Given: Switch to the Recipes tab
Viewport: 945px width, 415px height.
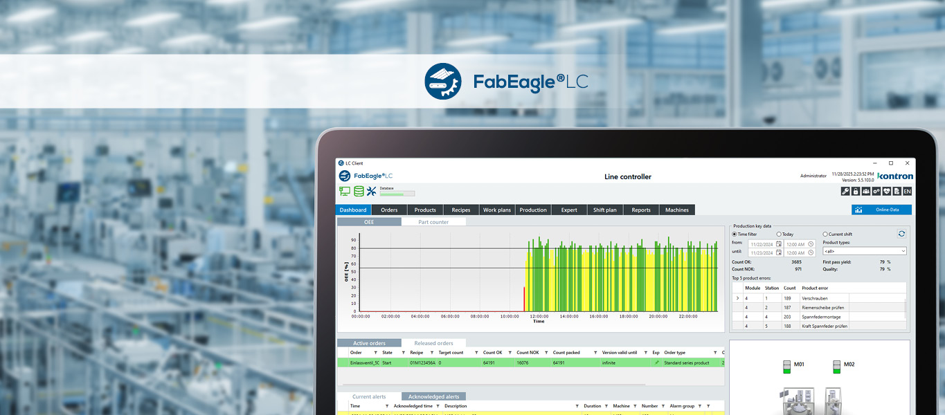Looking at the screenshot, I should (461, 210).
